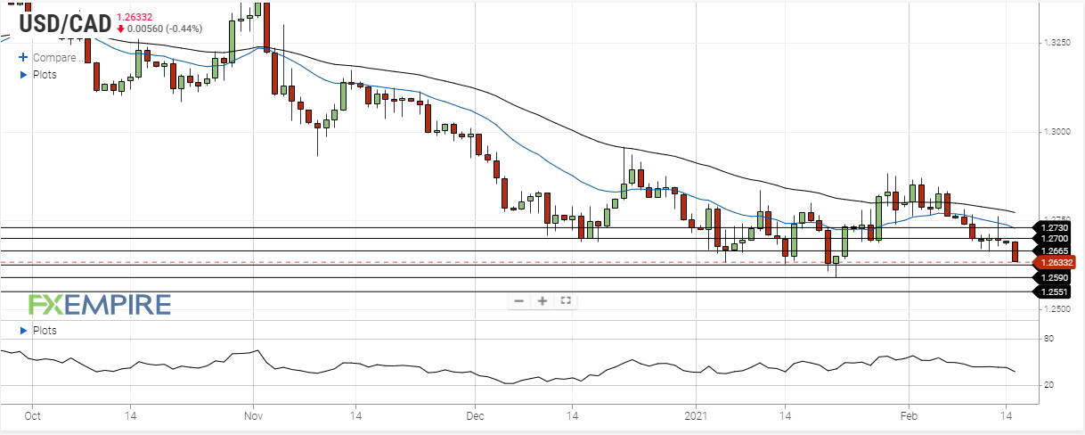Zoom in the chart with plus button

[x=542, y=301]
